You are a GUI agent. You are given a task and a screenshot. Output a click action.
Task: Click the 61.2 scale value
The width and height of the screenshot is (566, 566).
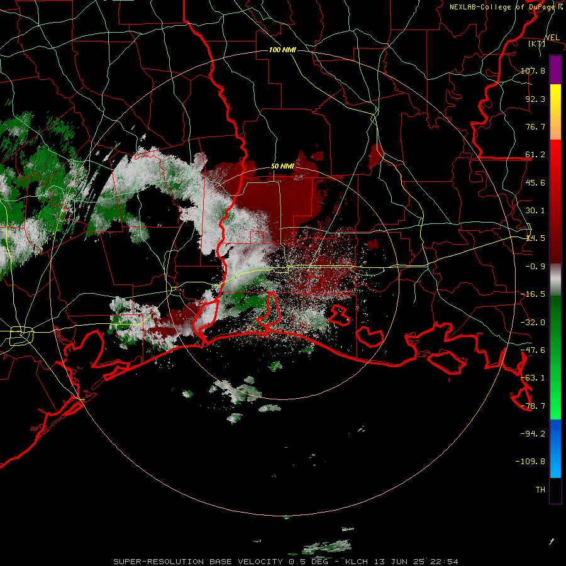[535, 155]
